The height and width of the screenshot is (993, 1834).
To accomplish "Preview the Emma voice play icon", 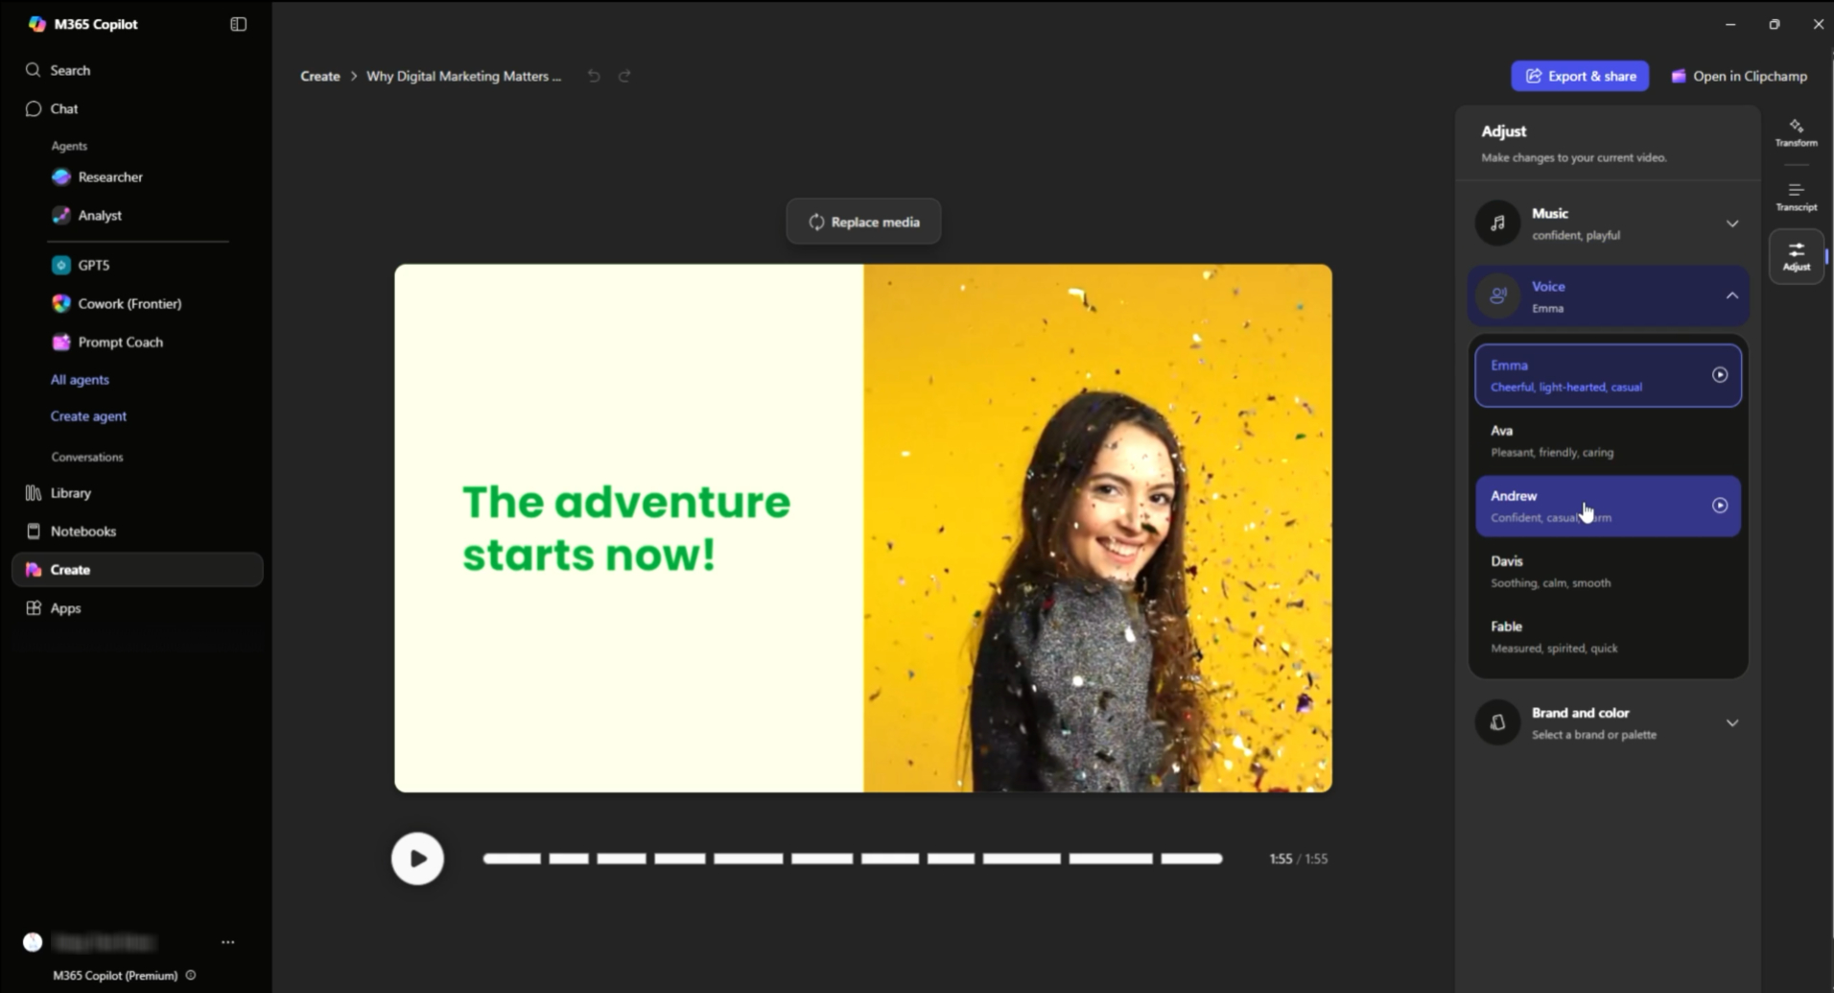I will pos(1720,375).
